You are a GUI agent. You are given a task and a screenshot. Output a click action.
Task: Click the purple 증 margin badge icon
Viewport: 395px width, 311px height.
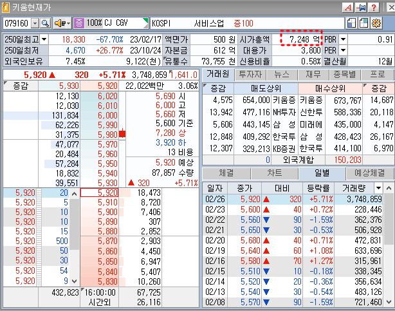[x=79, y=23]
